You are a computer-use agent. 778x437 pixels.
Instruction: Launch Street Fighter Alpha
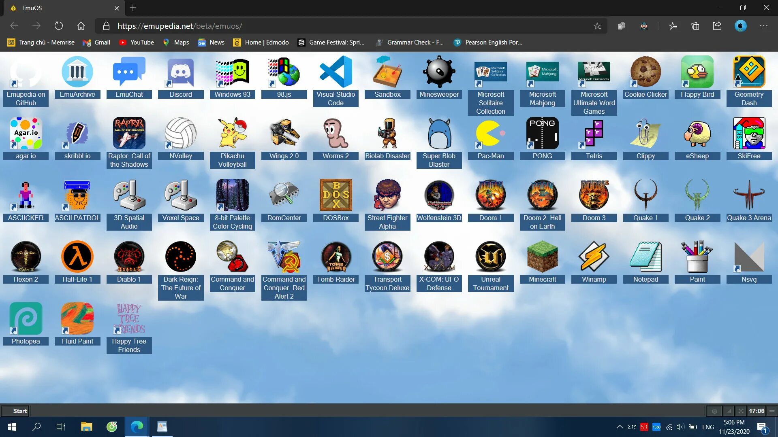tap(387, 204)
